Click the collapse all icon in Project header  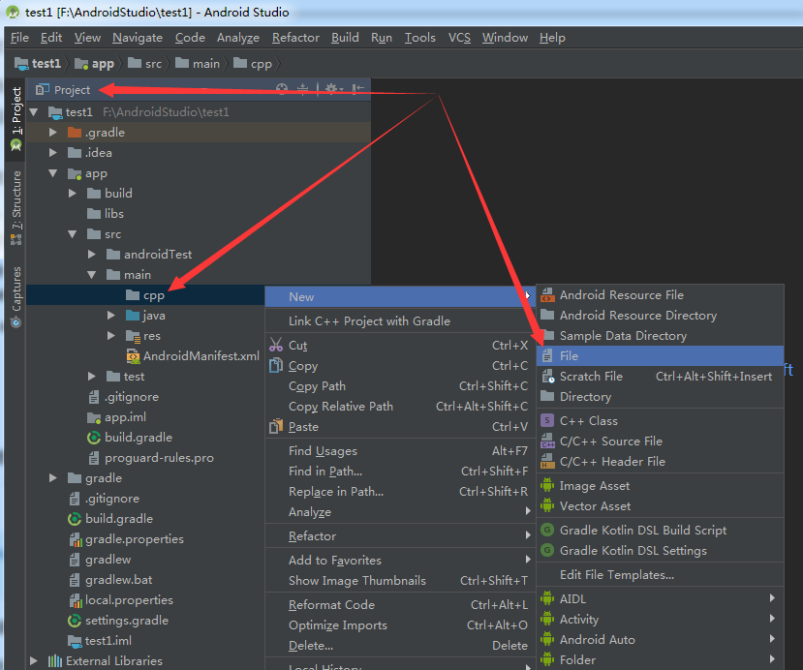[302, 90]
